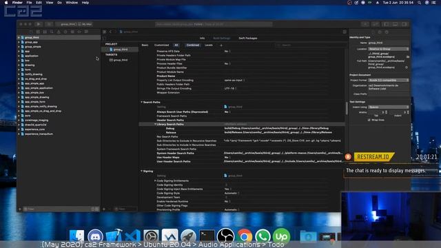Run the project with the play button
This screenshot has height=248, width=441.
pos(39,24)
